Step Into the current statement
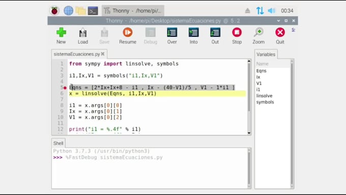 click(x=193, y=33)
